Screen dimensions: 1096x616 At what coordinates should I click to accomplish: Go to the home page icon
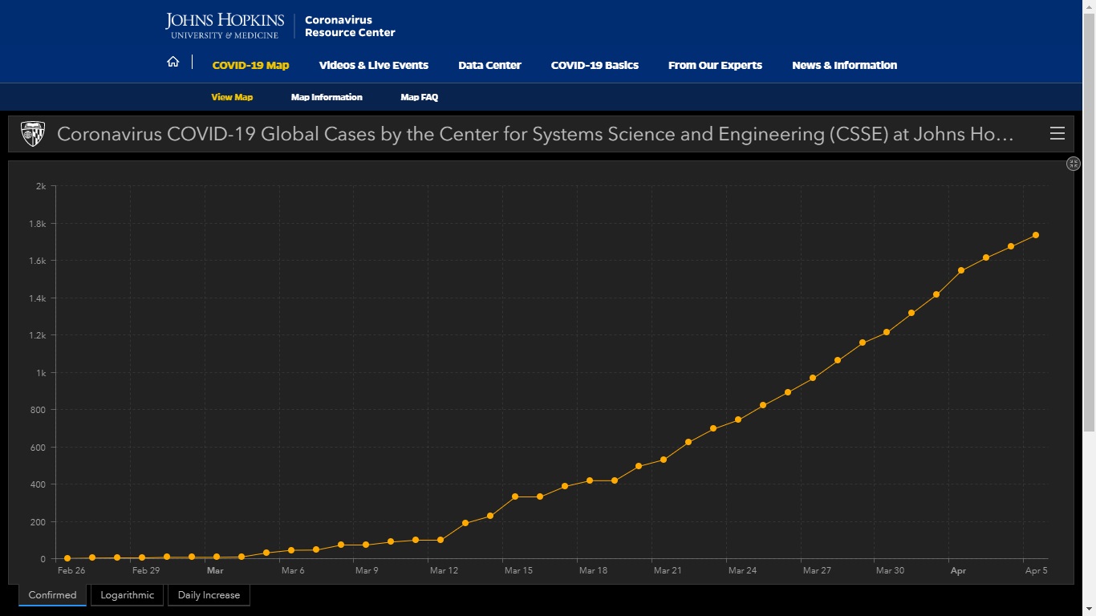point(173,62)
